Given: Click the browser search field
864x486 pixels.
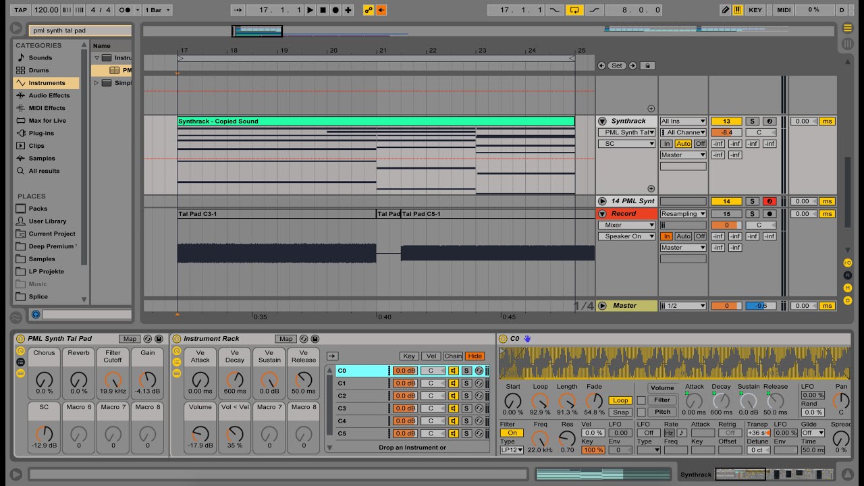Looking at the screenshot, I should [x=80, y=30].
